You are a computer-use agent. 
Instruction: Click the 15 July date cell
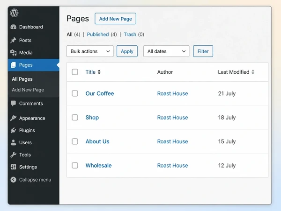[227, 141]
